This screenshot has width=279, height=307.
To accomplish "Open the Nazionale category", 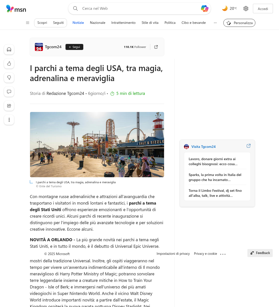I will click(98, 23).
